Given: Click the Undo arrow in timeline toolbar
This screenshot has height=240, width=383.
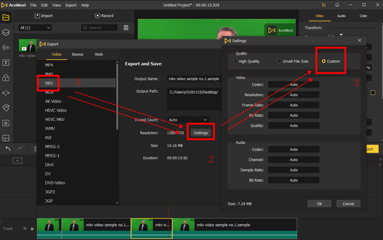Looking at the screenshot, I should coord(8,149).
